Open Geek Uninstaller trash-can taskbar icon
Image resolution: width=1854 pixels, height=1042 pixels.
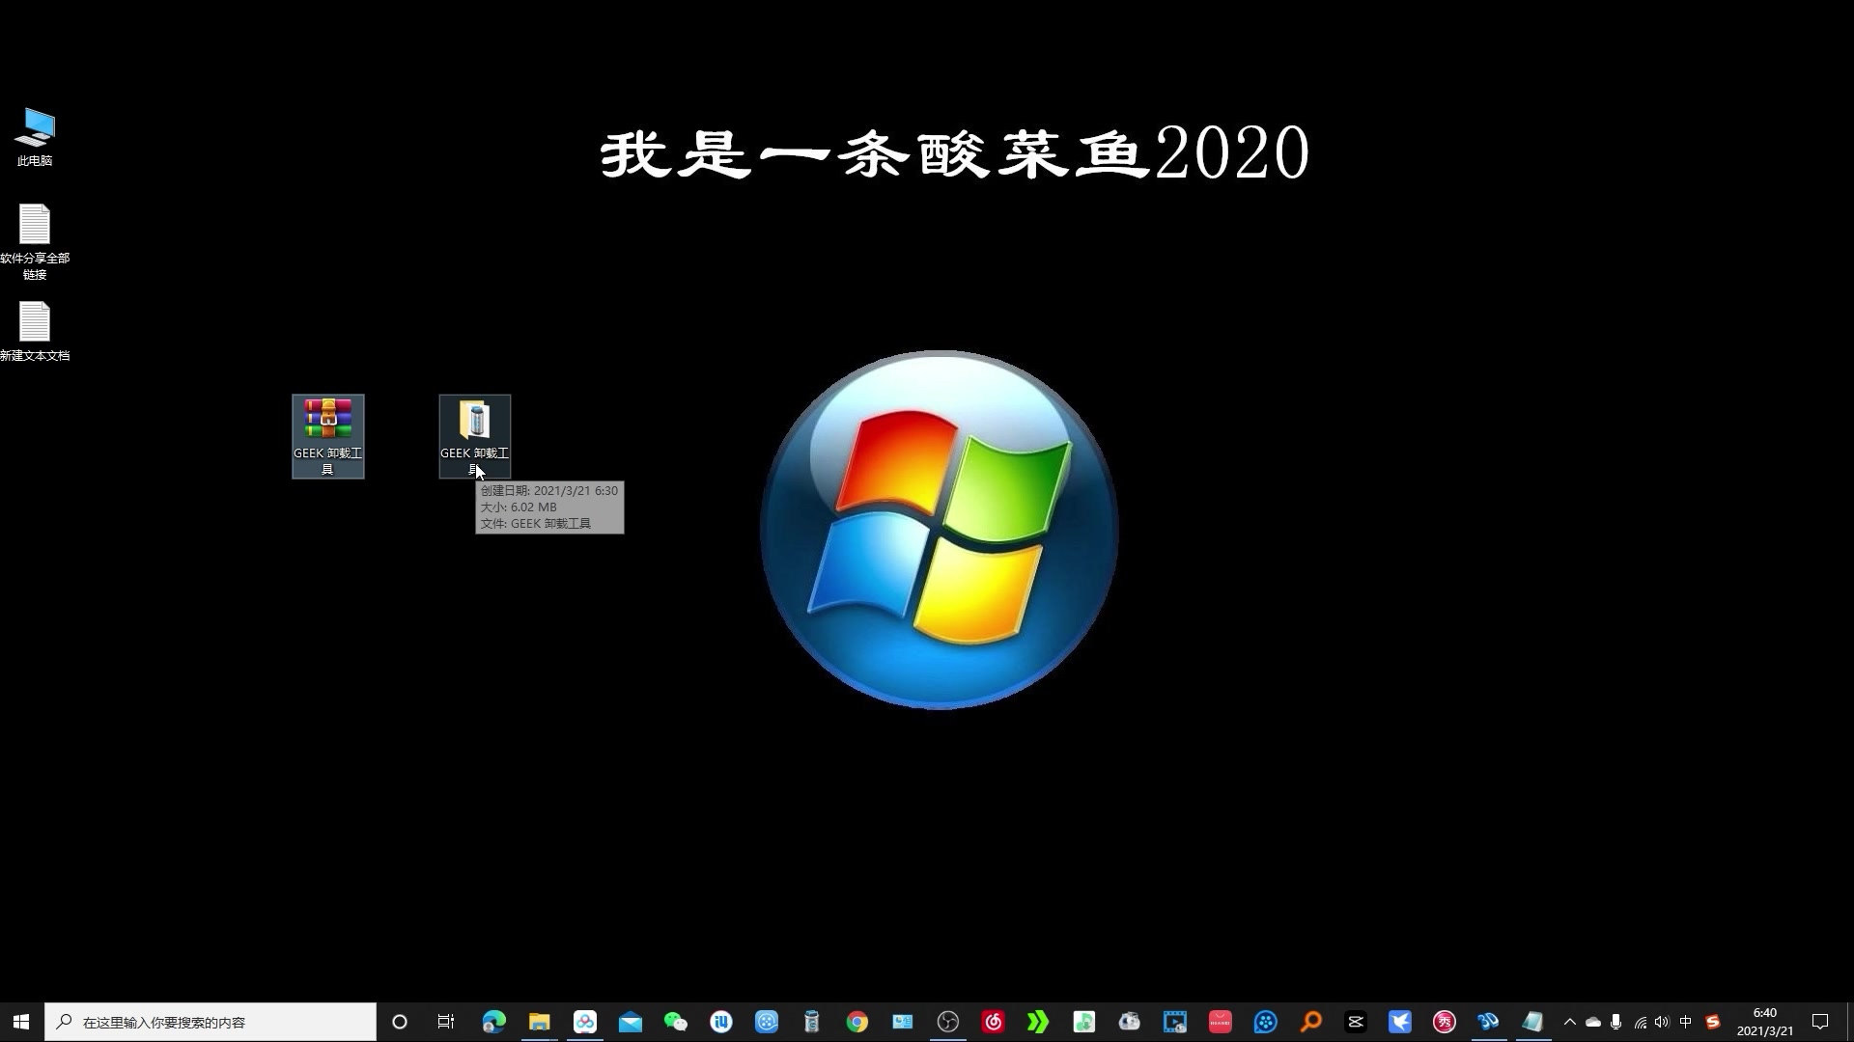812,1022
